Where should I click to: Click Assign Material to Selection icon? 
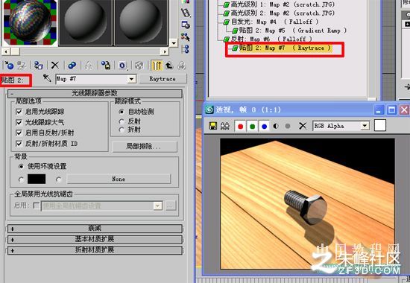click(39, 66)
